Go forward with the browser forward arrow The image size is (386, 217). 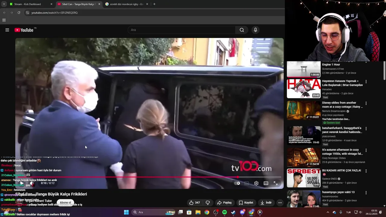click(x=11, y=13)
